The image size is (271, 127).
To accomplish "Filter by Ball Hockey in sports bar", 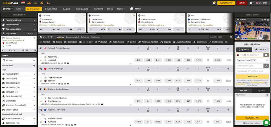I will [x=216, y=42].
